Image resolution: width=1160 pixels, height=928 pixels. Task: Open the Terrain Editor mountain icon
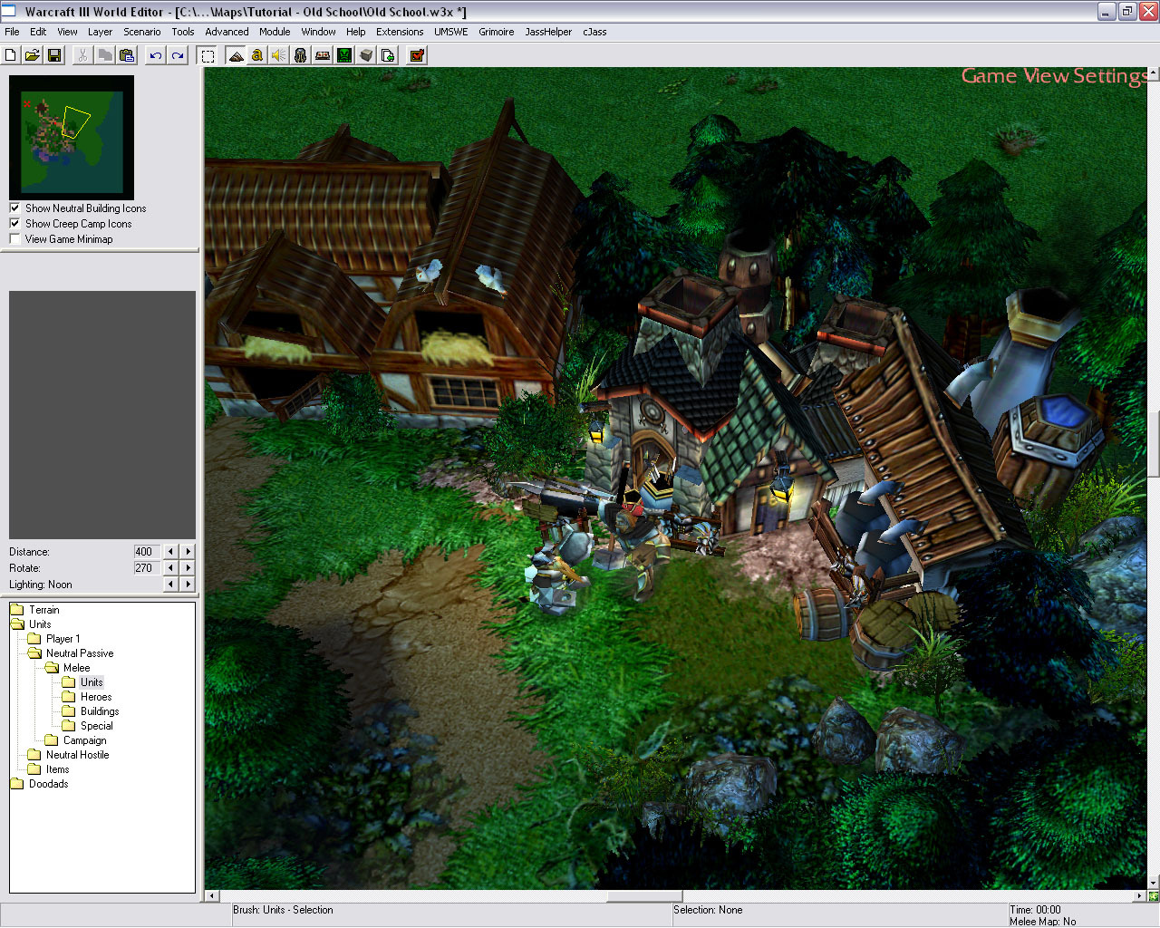point(236,55)
